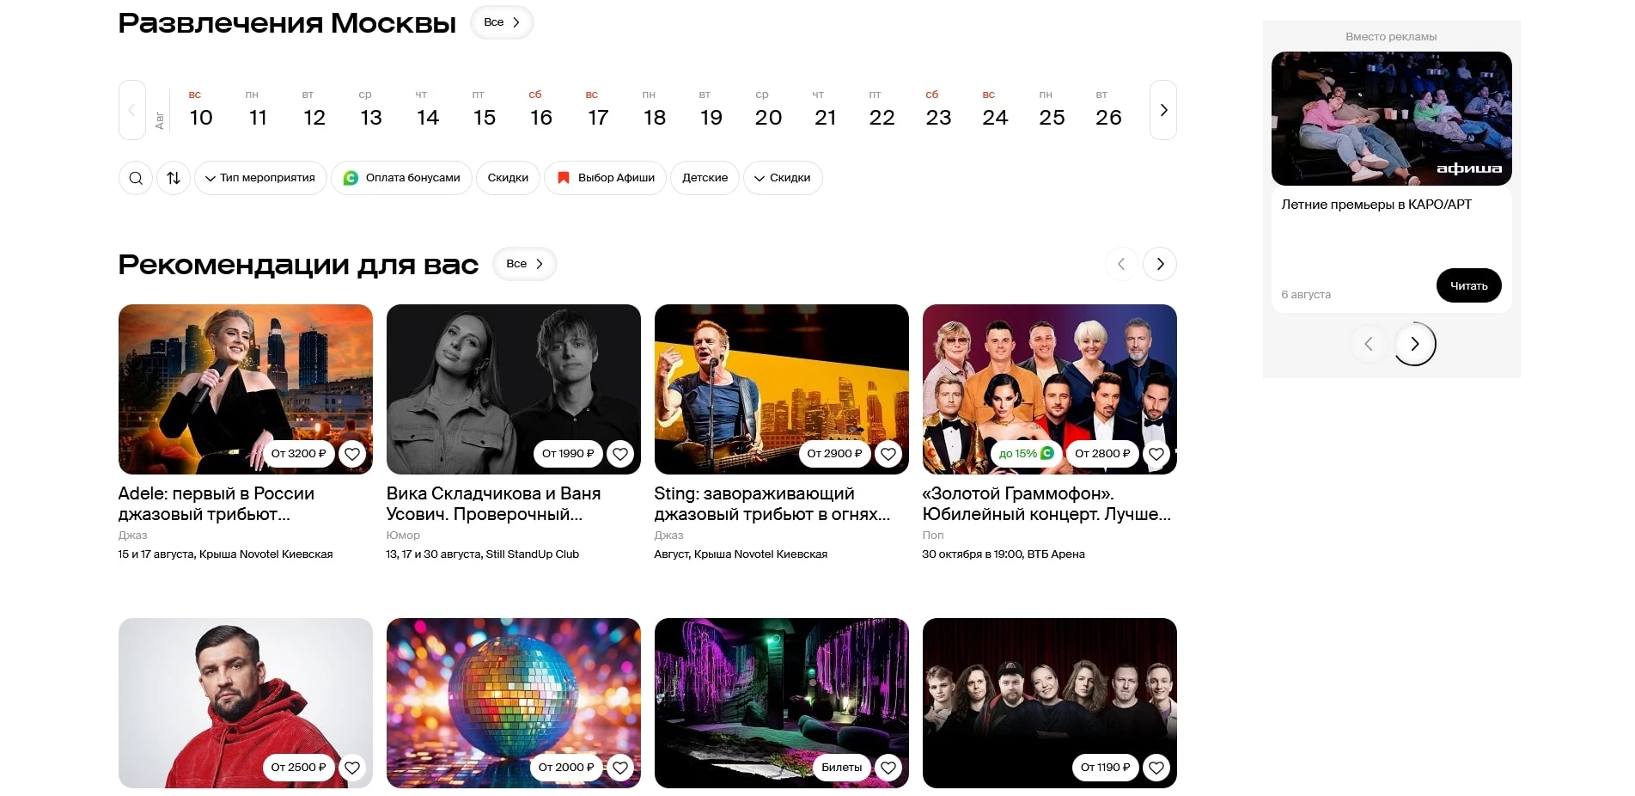Go to next recommendations carousel arrow

(1160, 264)
